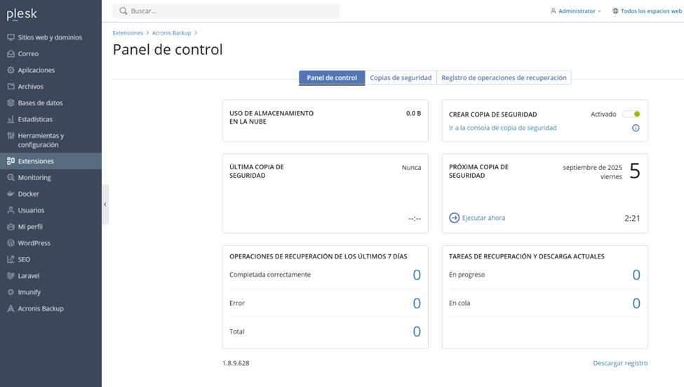Screen dimensions: 684x387
Task: Click Ir a la consola de copia link
Action: [502, 128]
